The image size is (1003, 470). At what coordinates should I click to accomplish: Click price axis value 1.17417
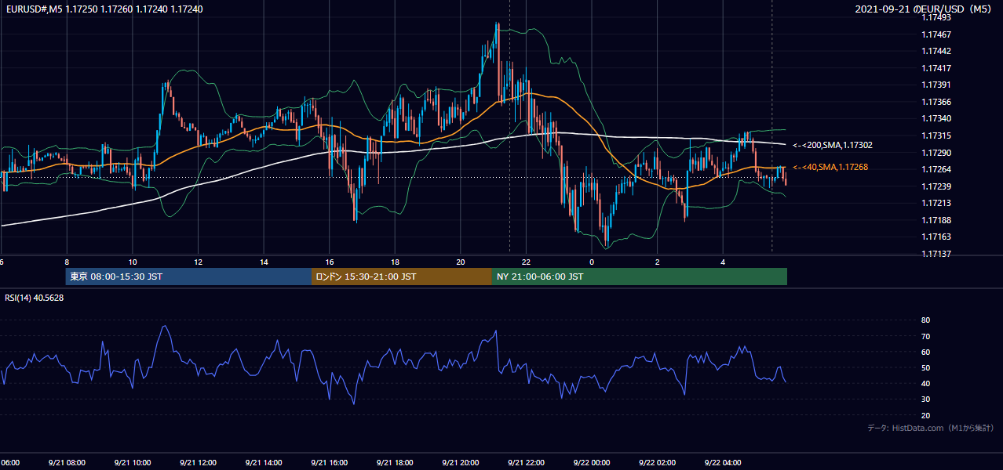pos(937,68)
